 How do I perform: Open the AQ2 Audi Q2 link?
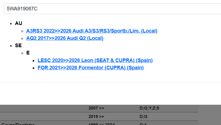point(65,38)
